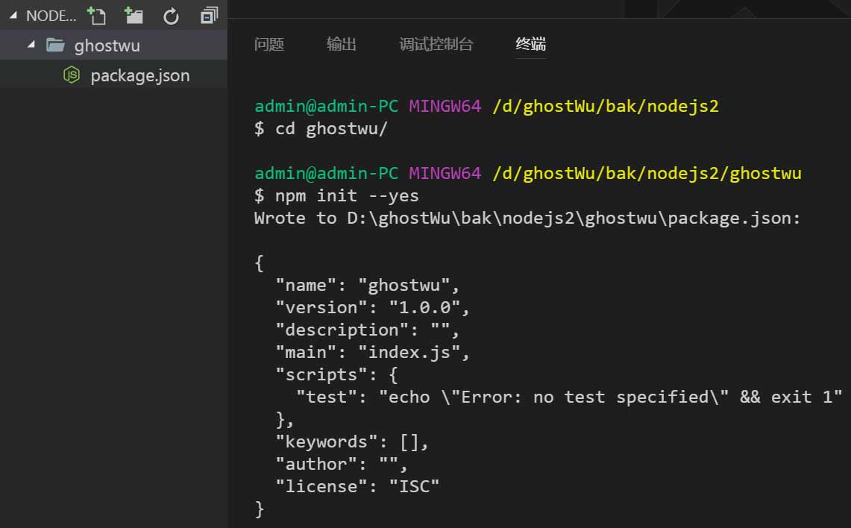851x528 pixels.
Task: Open the 输出 tab
Action: pyautogui.click(x=342, y=45)
